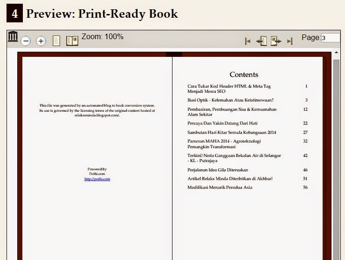Click the scrollbar up arrow
This screenshot has height=260, width=345.
coord(337,52)
